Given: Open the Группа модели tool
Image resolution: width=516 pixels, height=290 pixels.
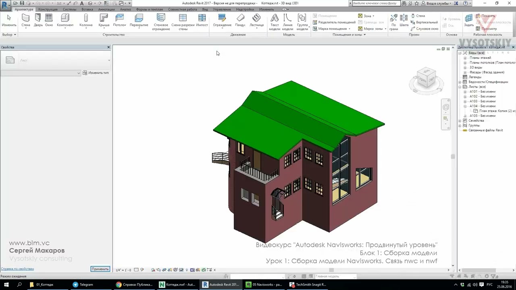Looking at the screenshot, I should click(302, 22).
